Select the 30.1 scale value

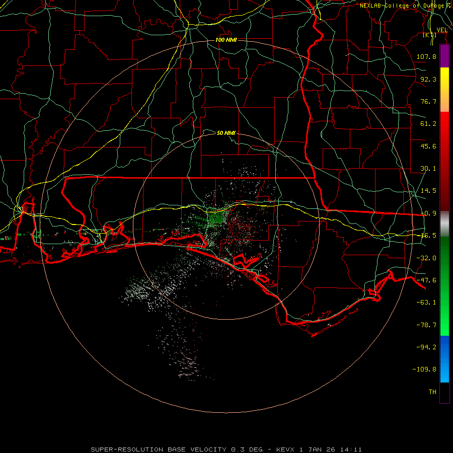point(428,169)
